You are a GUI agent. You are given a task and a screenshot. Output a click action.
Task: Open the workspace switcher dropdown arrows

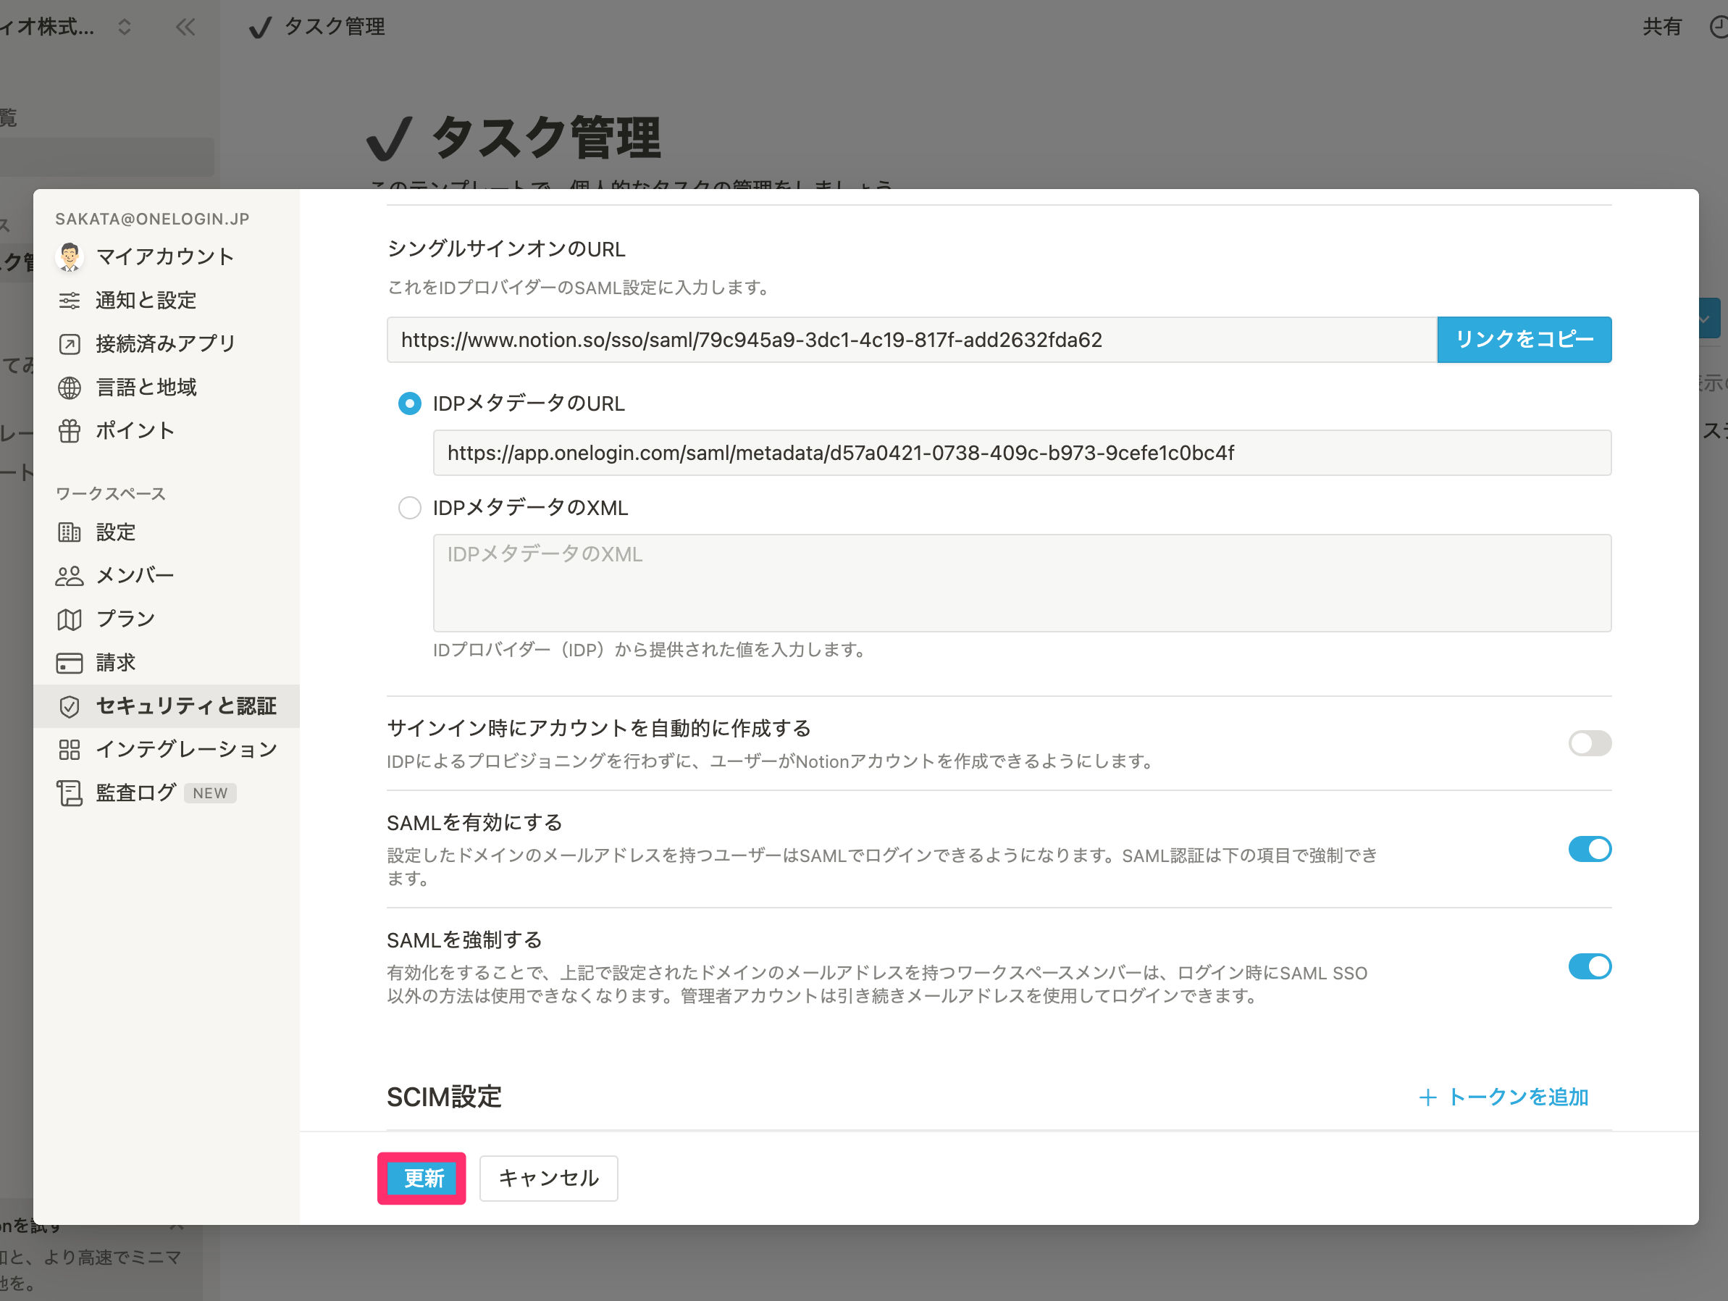pos(125,28)
